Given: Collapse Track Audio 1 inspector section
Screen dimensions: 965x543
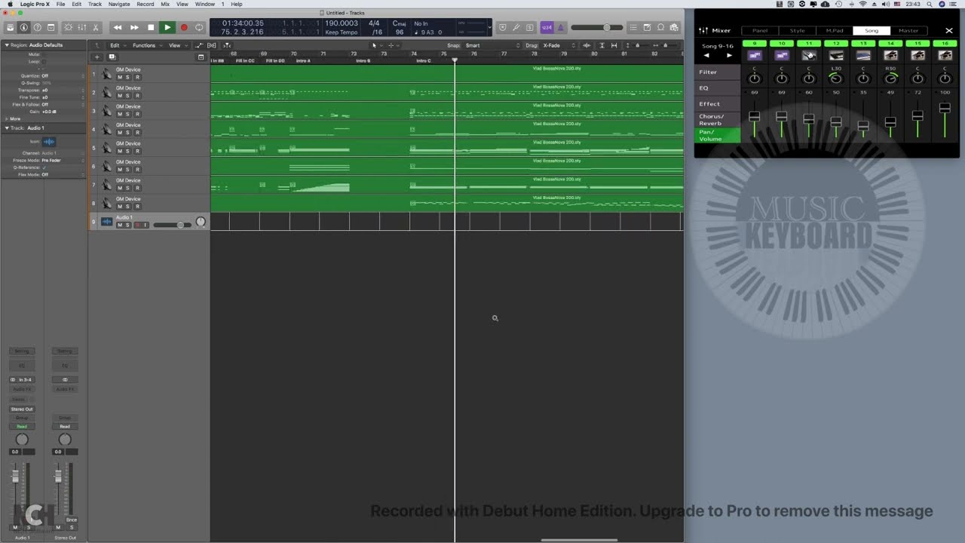Looking at the screenshot, I should (6, 128).
